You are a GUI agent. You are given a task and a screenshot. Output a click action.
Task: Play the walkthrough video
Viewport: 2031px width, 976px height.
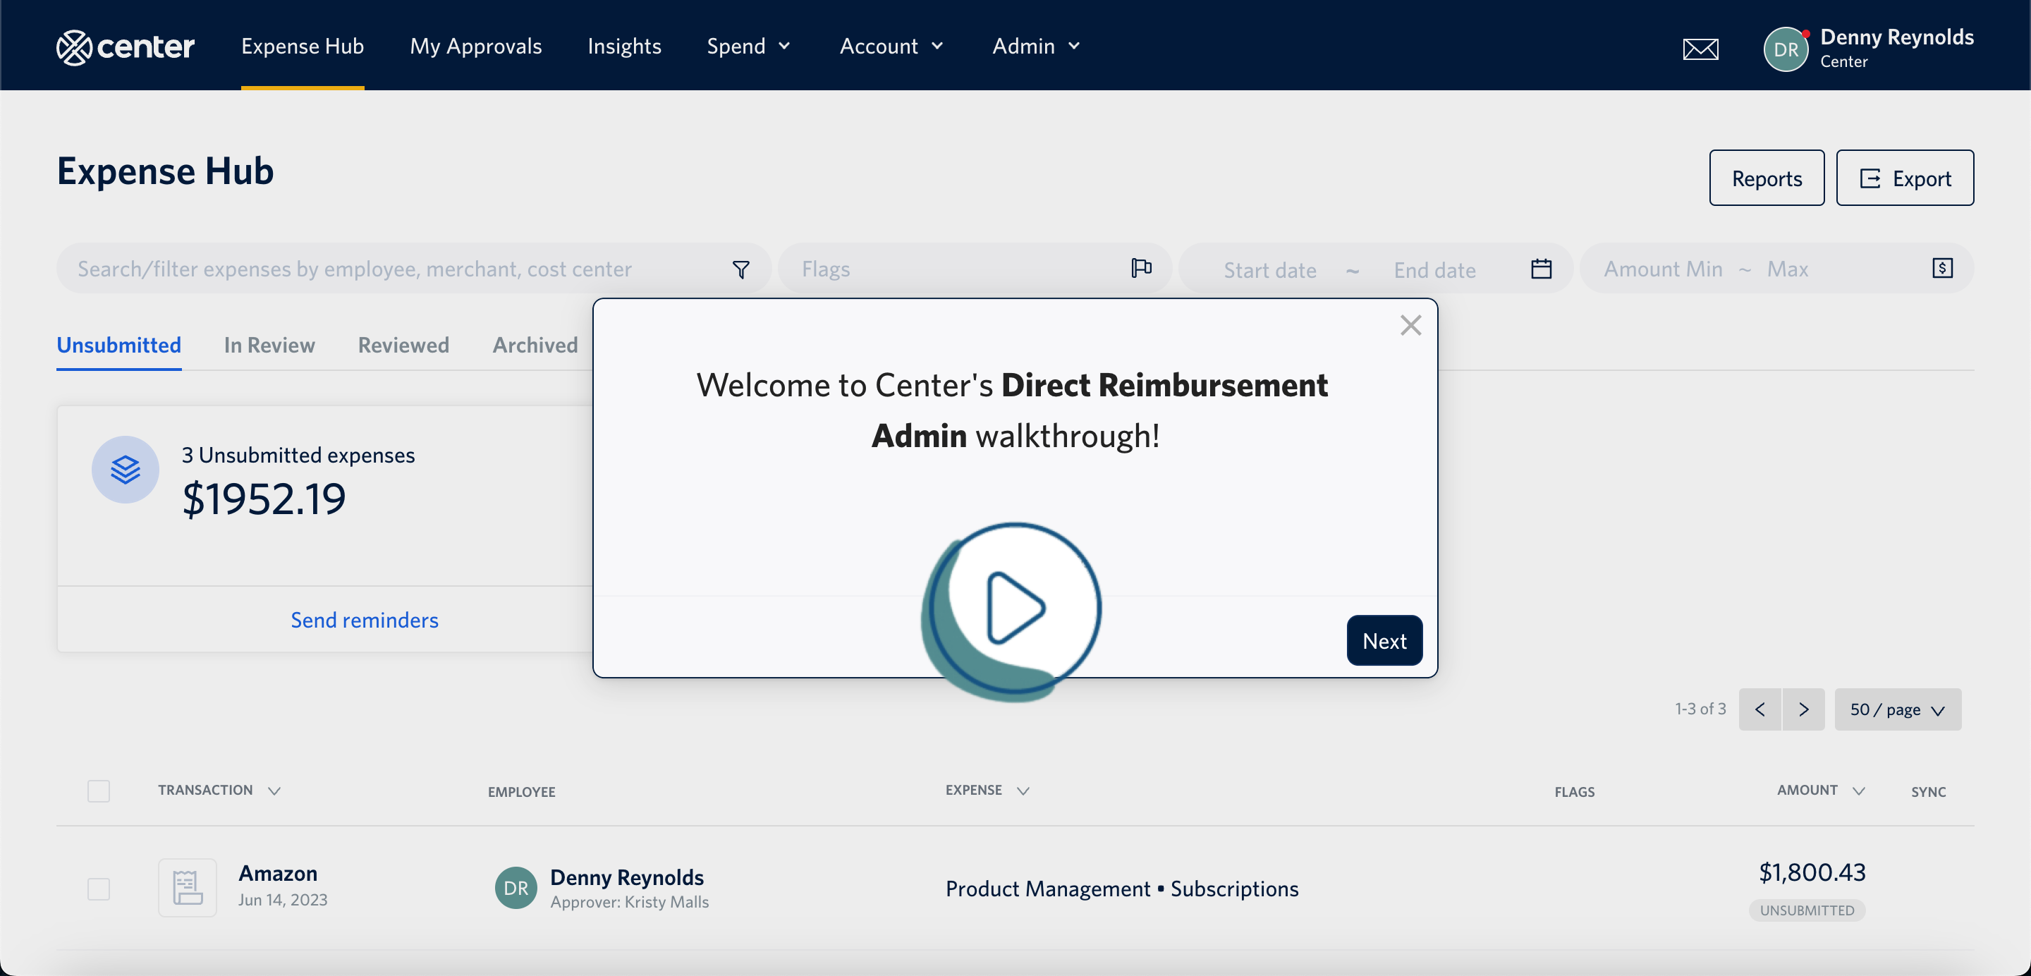pyautogui.click(x=1015, y=608)
